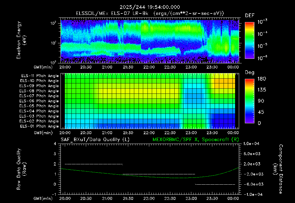This screenshot has width=295, height=203.
Task: Click the '10^-6' DEF scale value
Action: (x=262, y=58)
